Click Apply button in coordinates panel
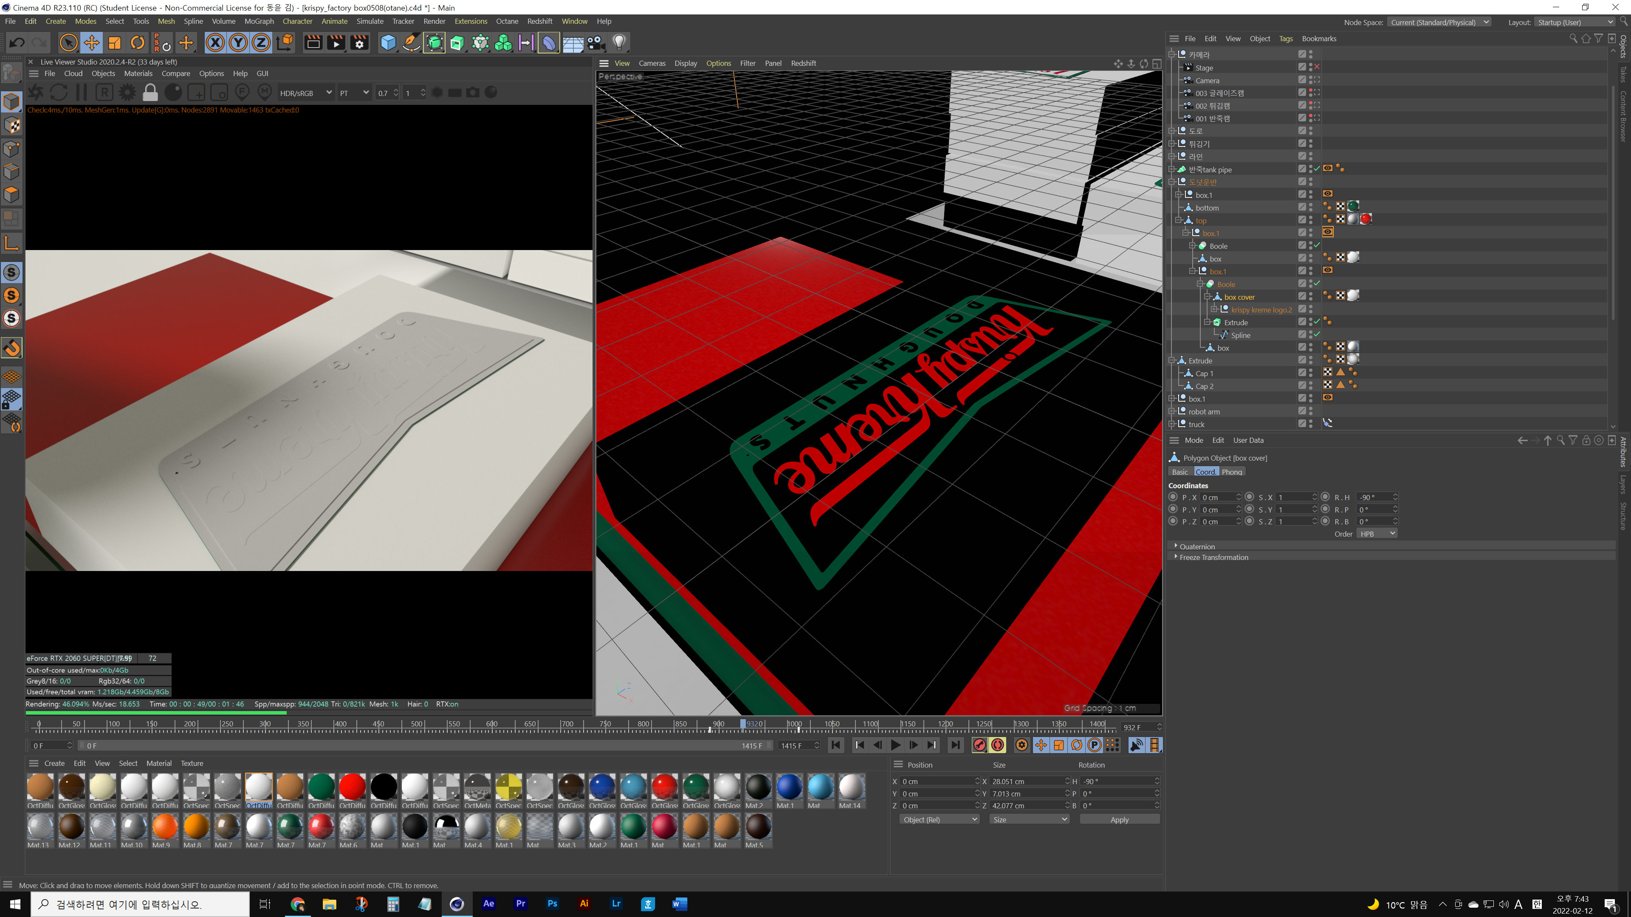Image resolution: width=1631 pixels, height=917 pixels. (1120, 819)
